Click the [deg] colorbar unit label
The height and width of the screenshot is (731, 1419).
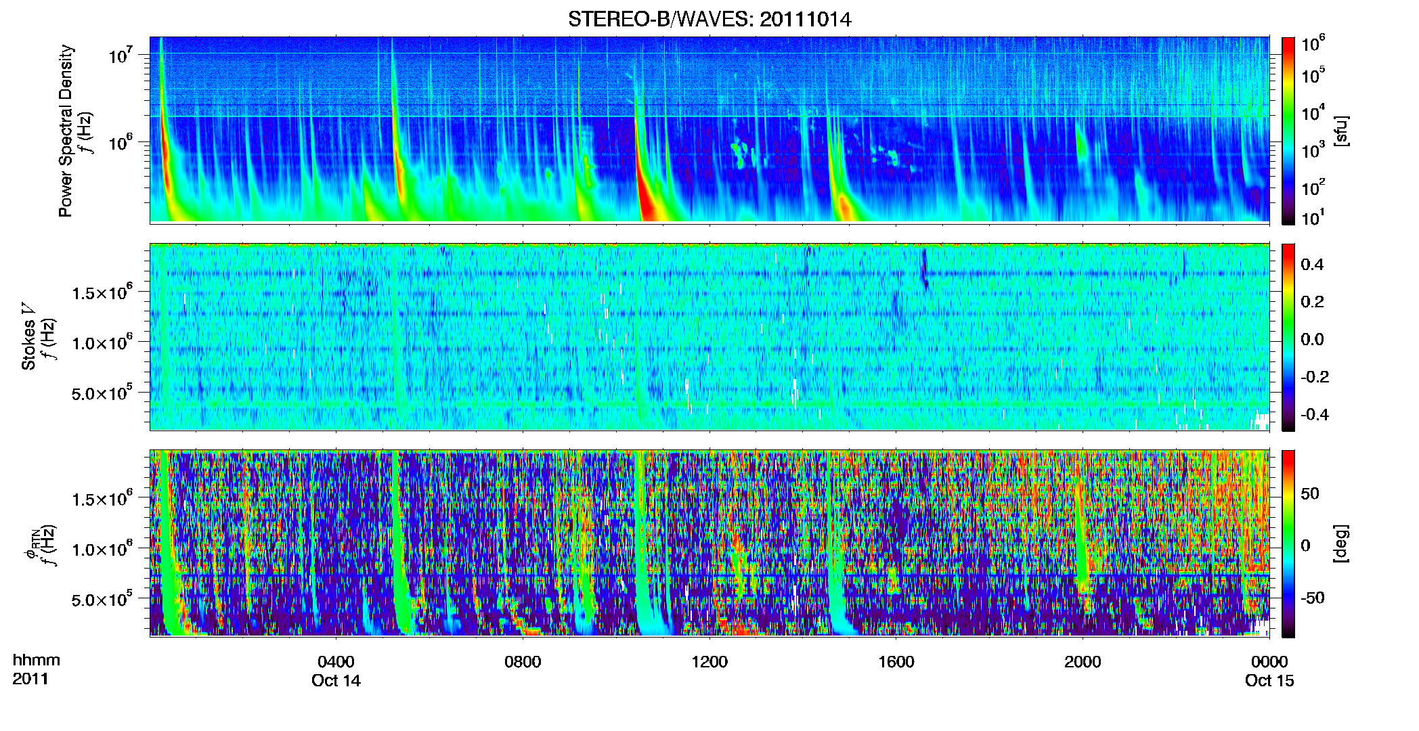point(1340,544)
